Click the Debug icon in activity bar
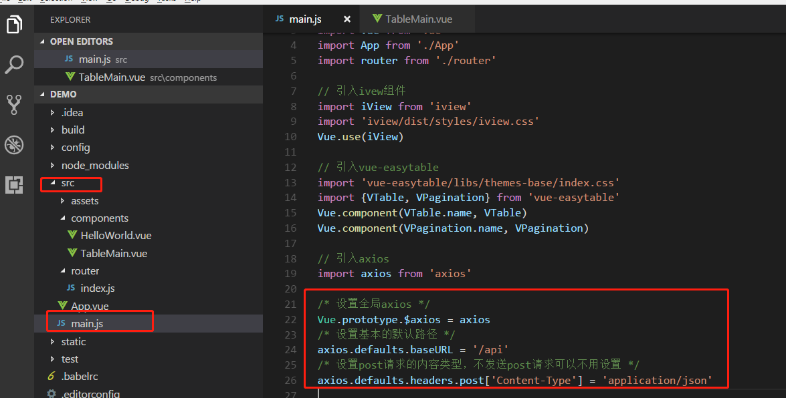The image size is (786, 398). pyautogui.click(x=15, y=145)
